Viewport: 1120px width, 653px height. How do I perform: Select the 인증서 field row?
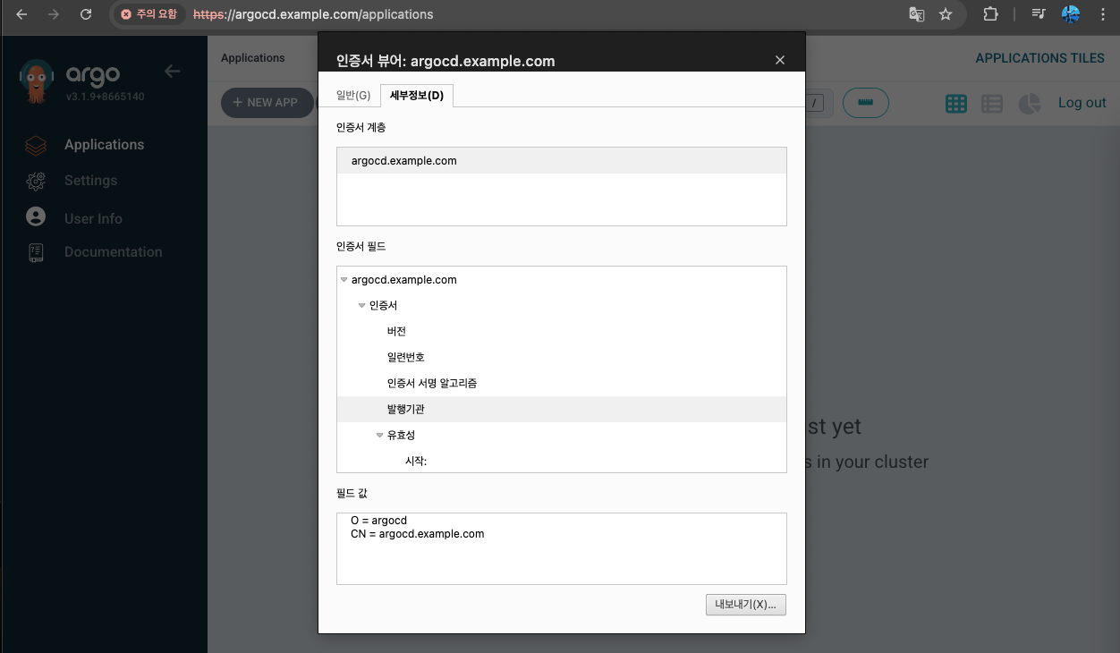[562, 306]
